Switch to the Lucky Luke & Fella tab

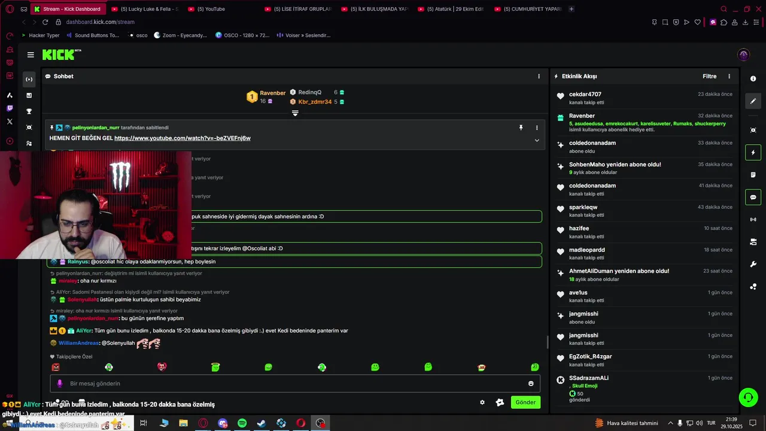[x=144, y=9]
